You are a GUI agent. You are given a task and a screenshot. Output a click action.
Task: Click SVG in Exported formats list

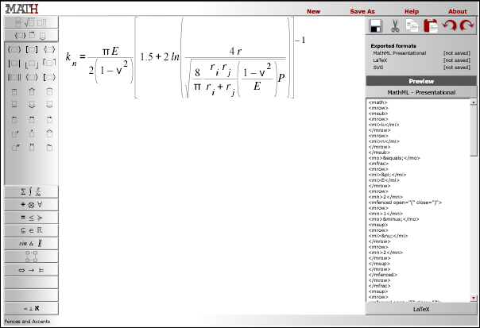point(378,68)
